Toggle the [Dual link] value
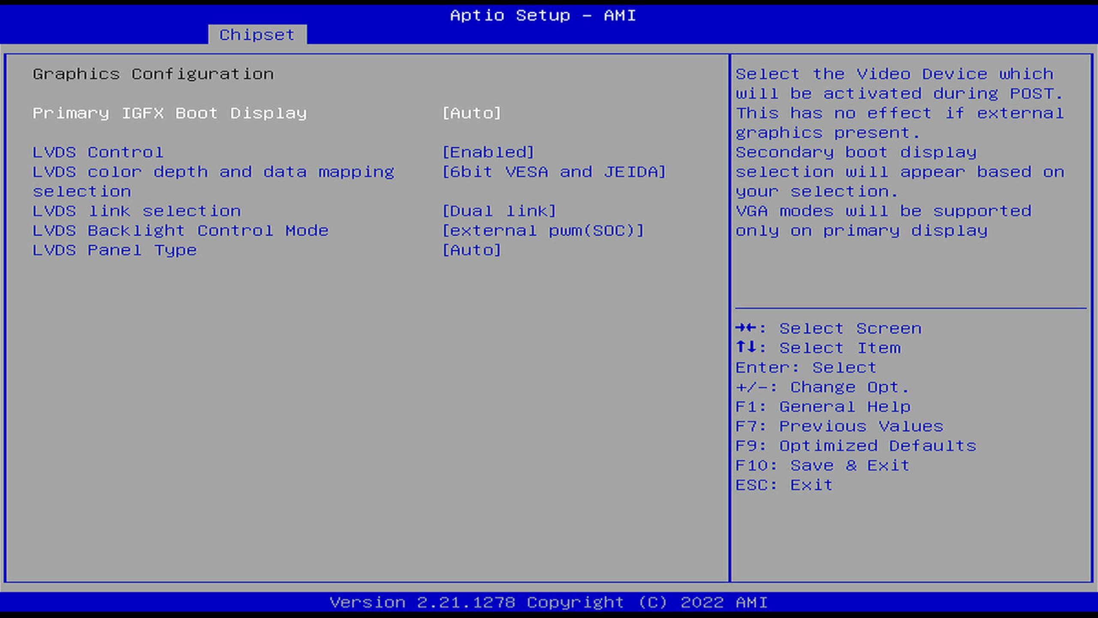The image size is (1098, 618). pyautogui.click(x=499, y=211)
